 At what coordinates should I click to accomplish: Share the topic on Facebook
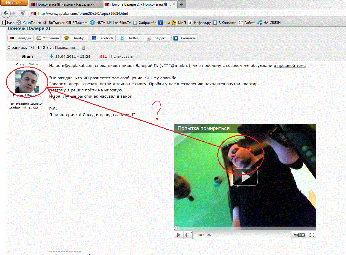coord(103,38)
